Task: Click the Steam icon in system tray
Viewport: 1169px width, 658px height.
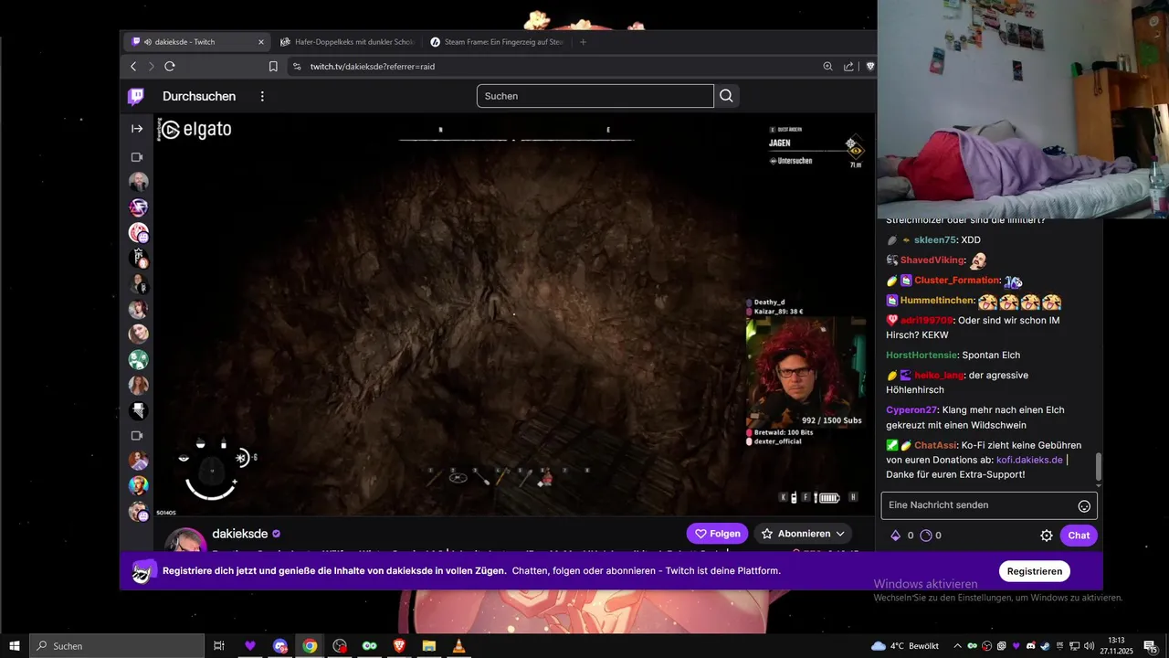Action: tap(1045, 646)
